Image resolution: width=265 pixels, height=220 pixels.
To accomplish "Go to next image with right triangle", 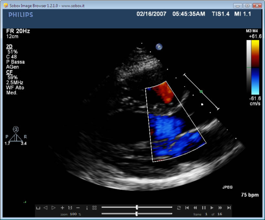I will [53, 208].
